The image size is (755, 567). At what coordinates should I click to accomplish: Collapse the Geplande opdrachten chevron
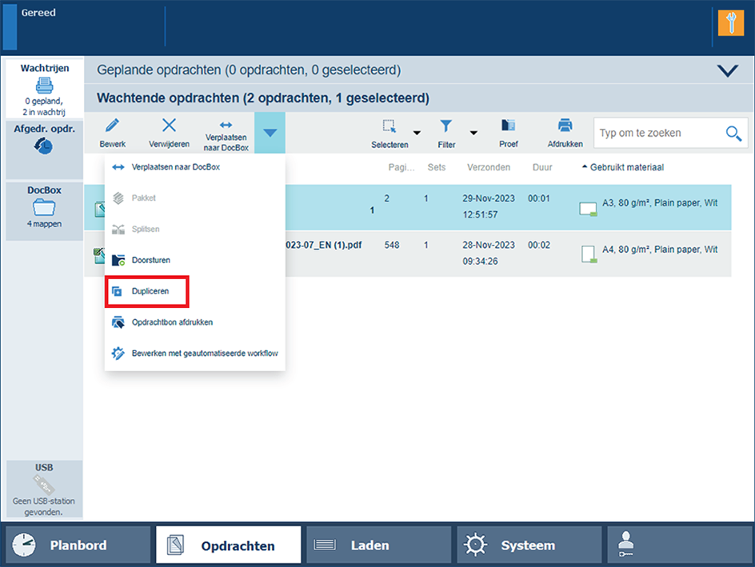(x=728, y=70)
